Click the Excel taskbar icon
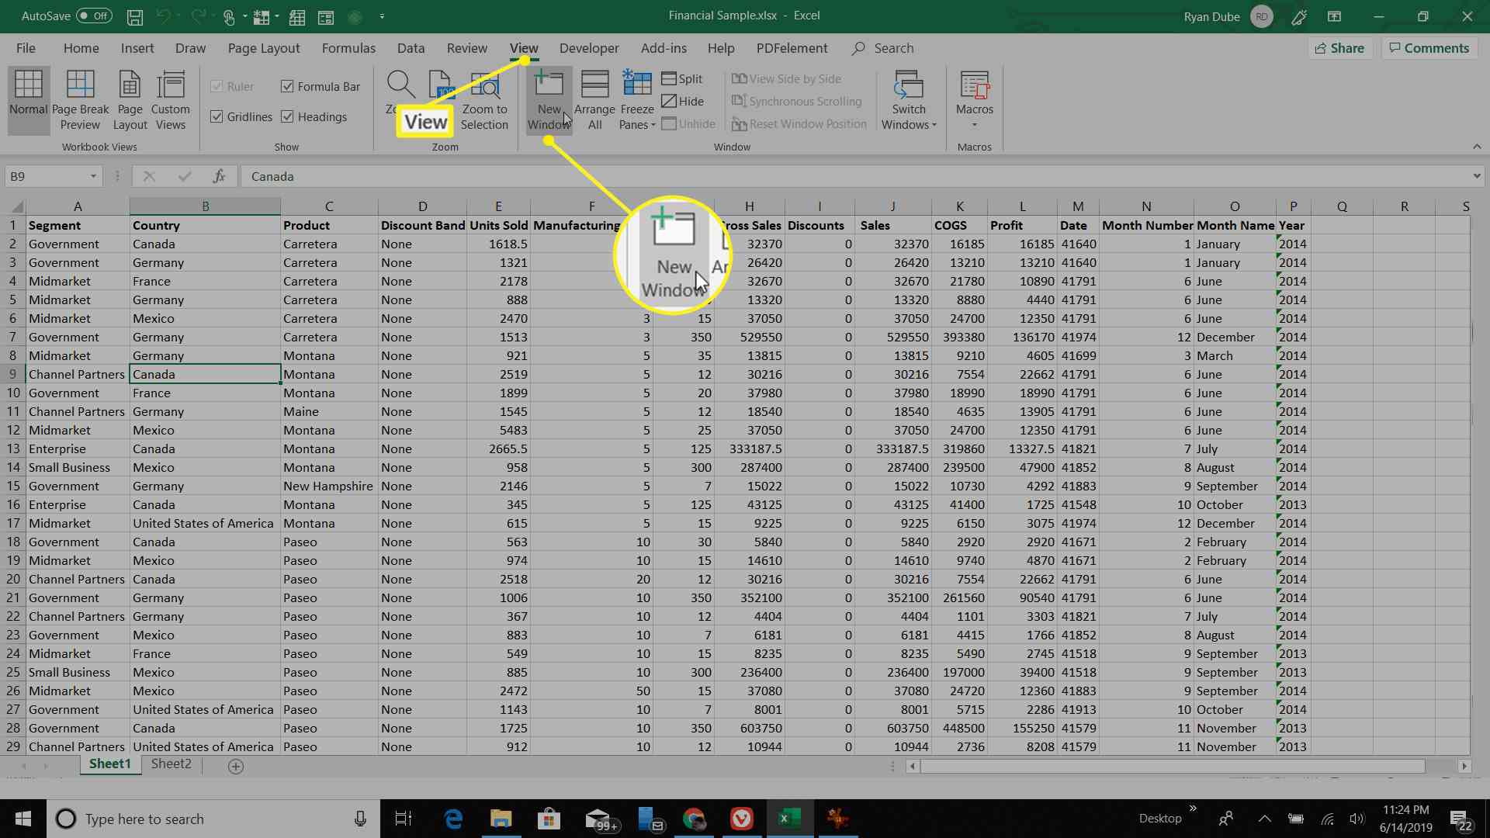This screenshot has width=1490, height=838. (x=789, y=819)
